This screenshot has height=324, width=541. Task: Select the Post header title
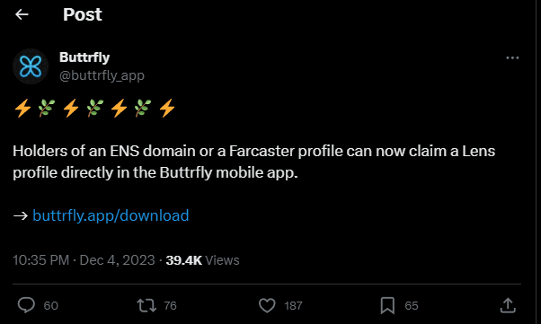[83, 14]
